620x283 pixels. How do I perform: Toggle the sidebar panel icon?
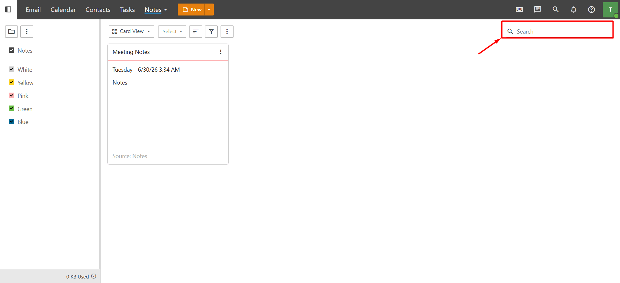pos(8,9)
